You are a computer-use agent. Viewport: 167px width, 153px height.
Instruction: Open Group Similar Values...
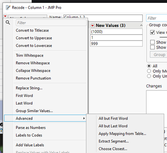(34, 111)
